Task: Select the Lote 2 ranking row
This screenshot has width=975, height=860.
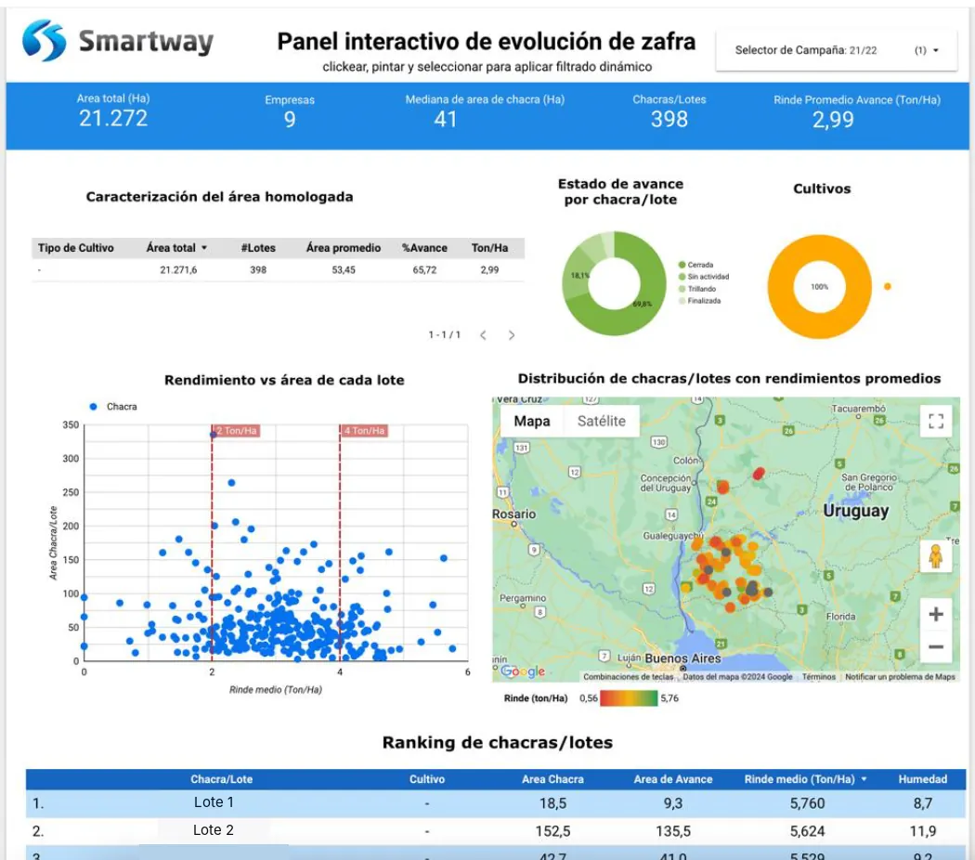Action: click(x=496, y=831)
